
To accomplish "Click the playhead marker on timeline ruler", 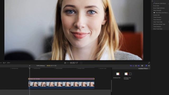I will [30, 68].
